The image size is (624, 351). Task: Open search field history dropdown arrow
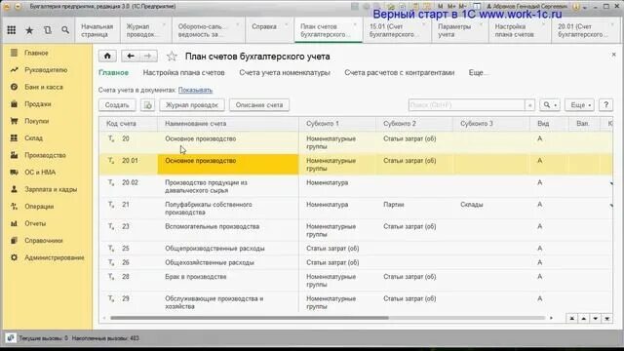click(x=529, y=105)
